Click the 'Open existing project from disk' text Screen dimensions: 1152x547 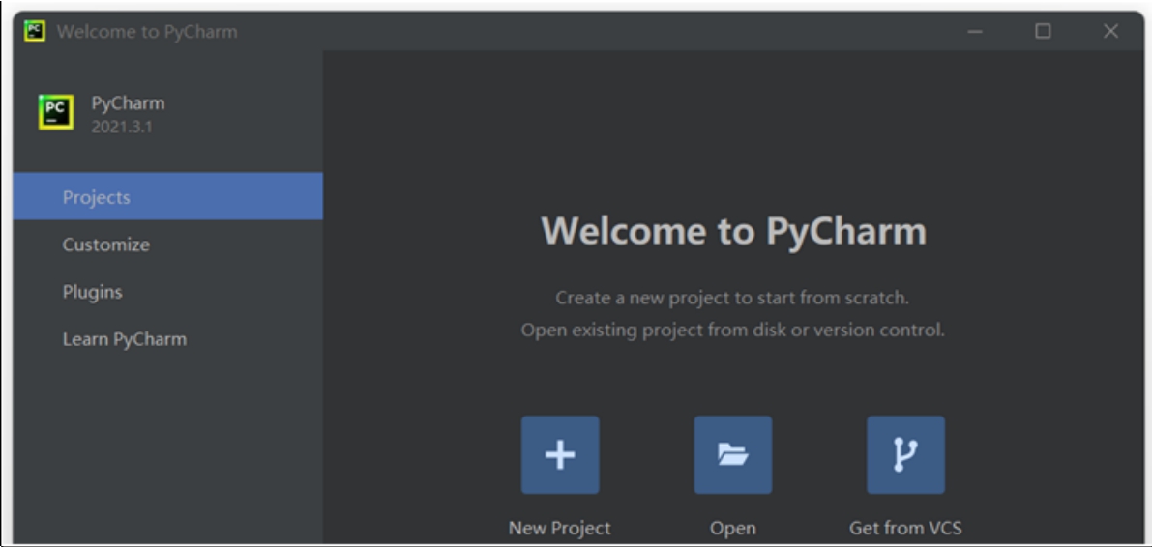tap(732, 331)
